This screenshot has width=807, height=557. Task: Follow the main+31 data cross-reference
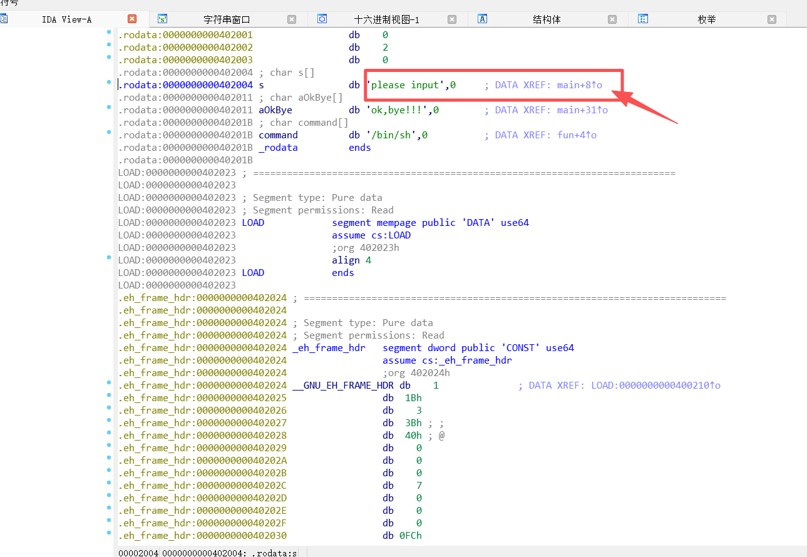click(x=582, y=110)
